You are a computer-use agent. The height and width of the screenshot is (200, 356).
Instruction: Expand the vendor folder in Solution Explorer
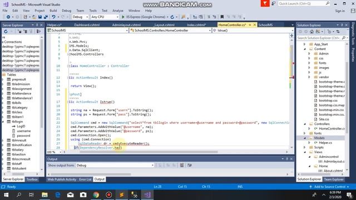(309, 77)
